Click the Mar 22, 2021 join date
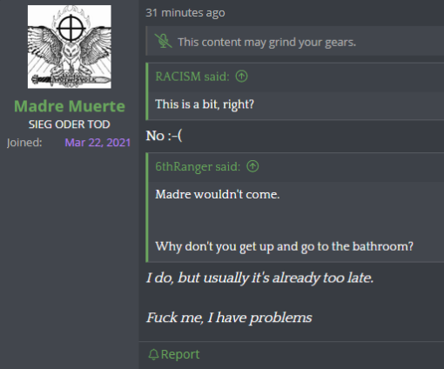 (98, 143)
